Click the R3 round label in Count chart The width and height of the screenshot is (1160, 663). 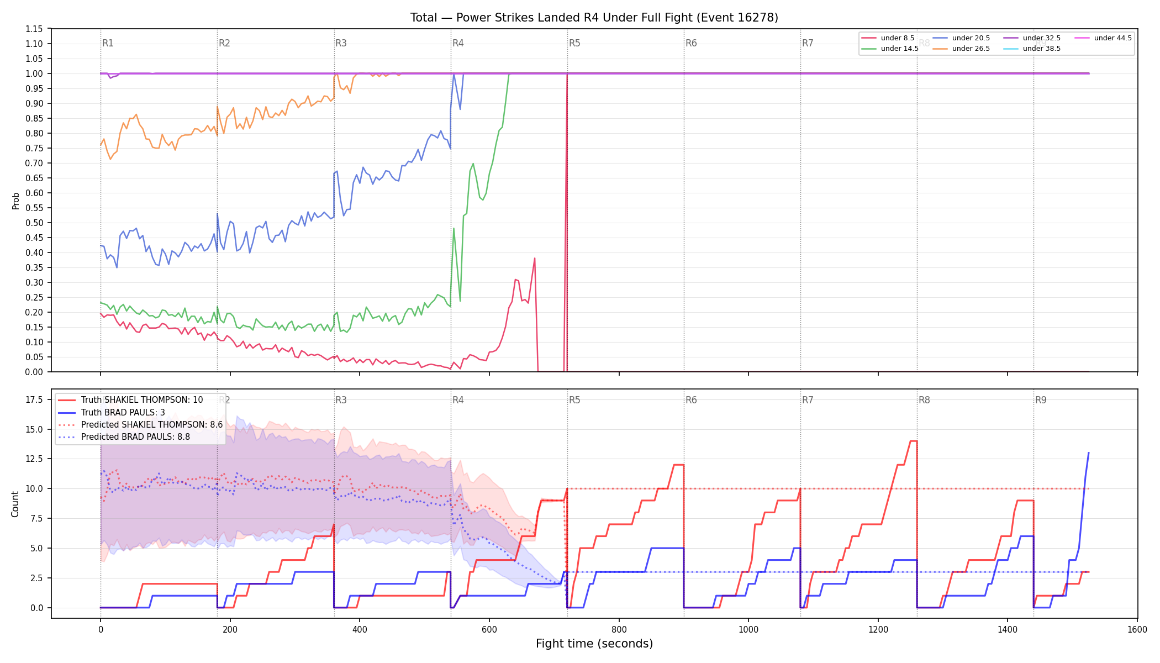point(341,400)
